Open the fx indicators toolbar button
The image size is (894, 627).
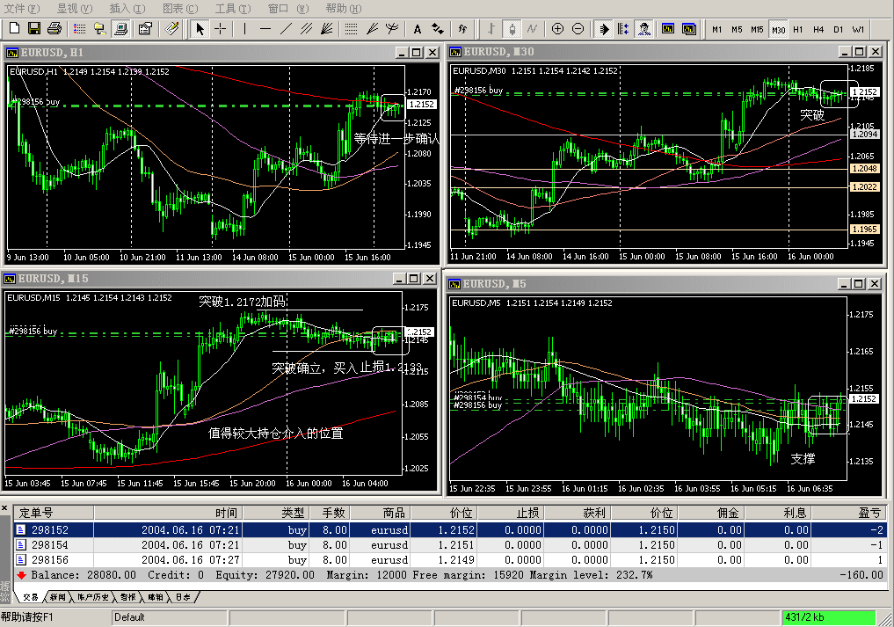click(463, 29)
